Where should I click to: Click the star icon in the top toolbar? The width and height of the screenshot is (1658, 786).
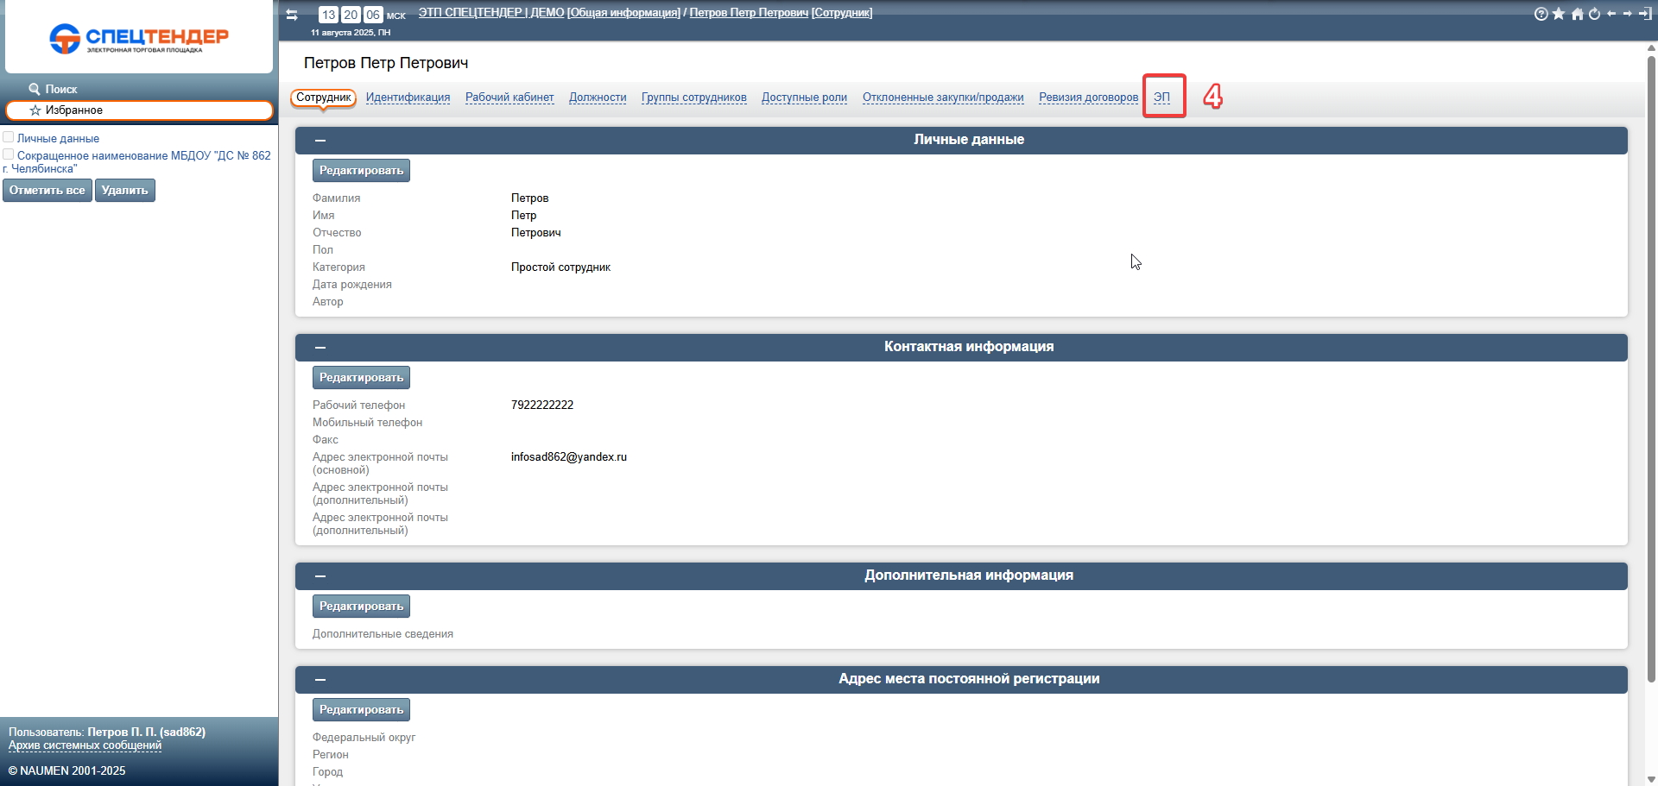1559,14
